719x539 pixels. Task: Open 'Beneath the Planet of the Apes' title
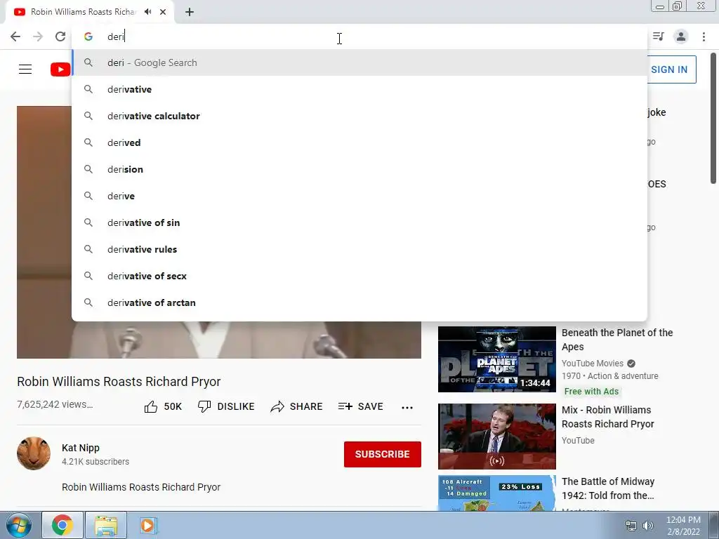click(x=617, y=340)
